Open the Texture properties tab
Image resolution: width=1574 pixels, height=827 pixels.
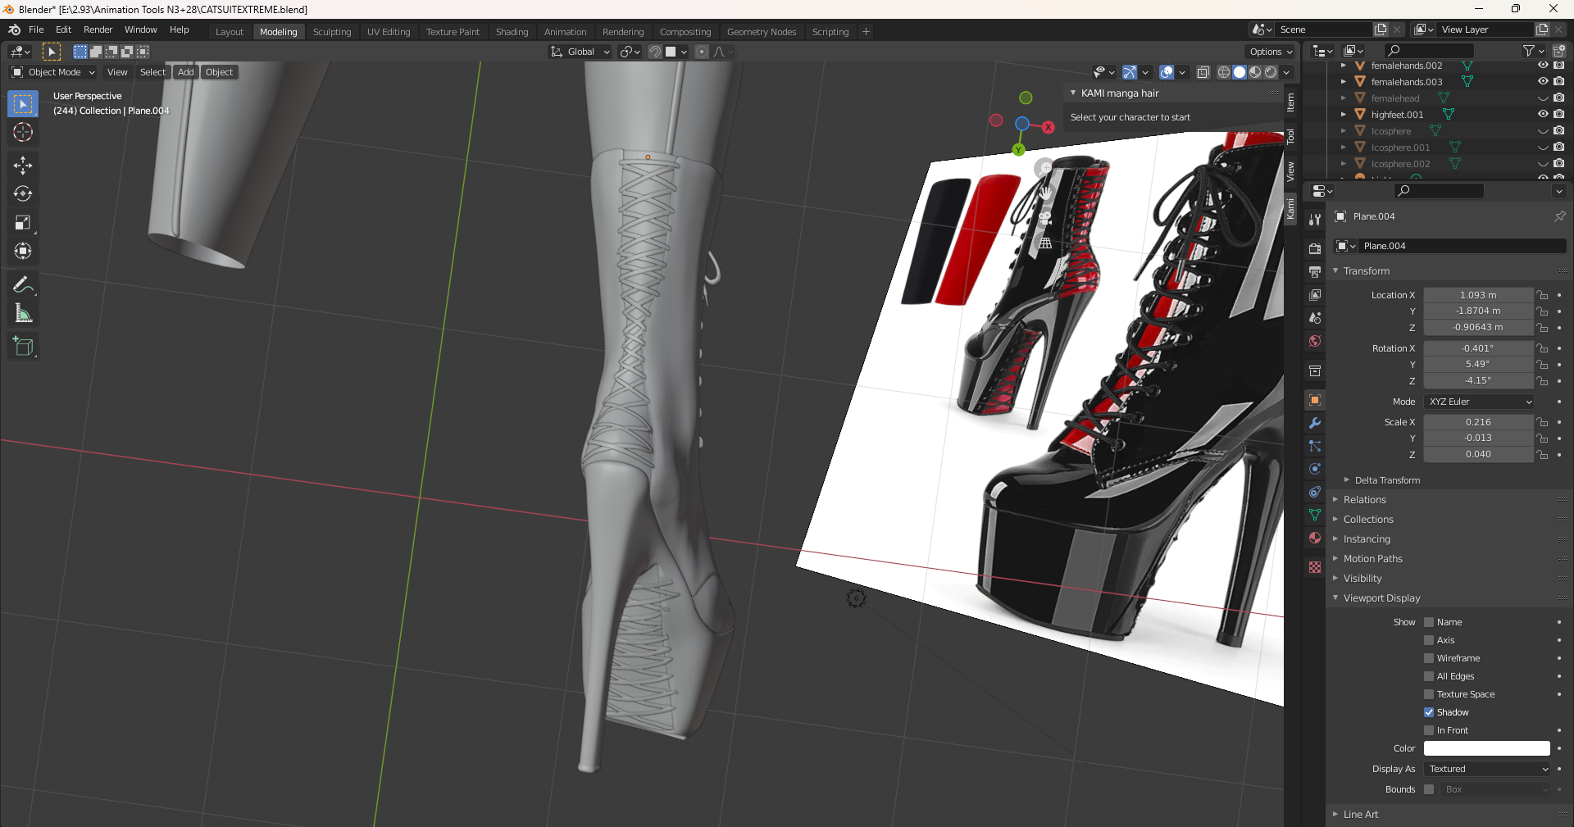point(1315,567)
